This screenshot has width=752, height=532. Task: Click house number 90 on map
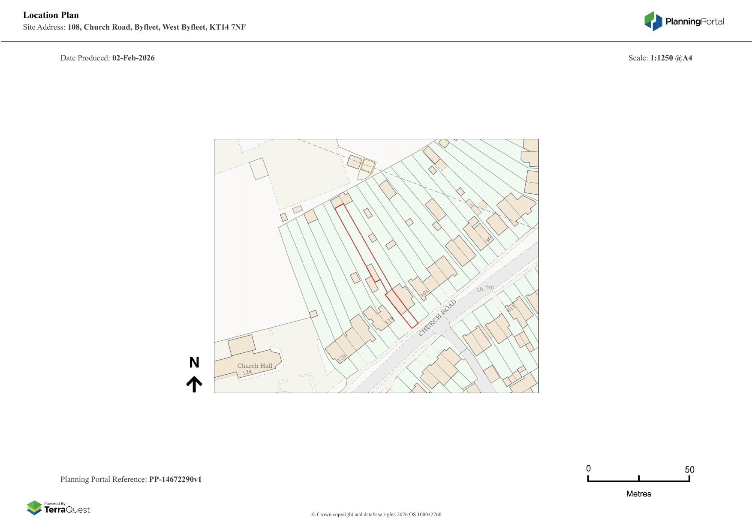point(488,240)
